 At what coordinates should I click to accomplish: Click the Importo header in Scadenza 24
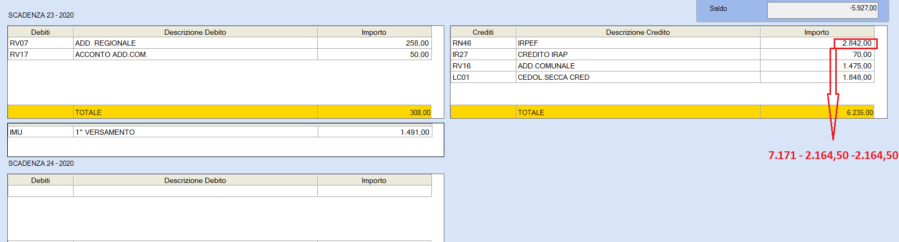tap(374, 180)
